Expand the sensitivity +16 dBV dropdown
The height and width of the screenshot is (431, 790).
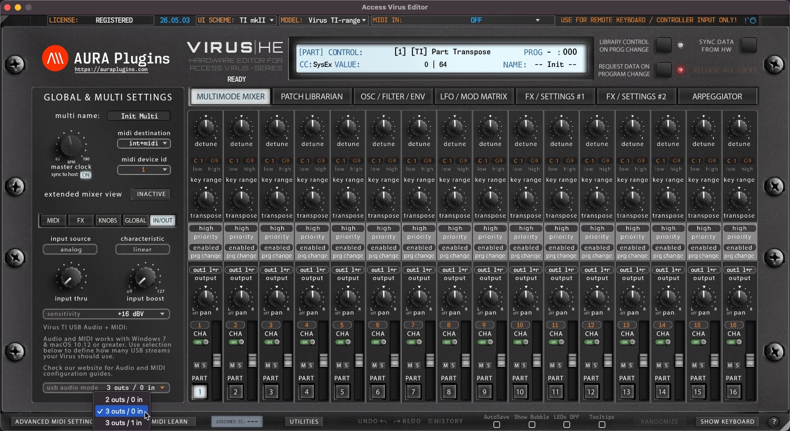106,314
